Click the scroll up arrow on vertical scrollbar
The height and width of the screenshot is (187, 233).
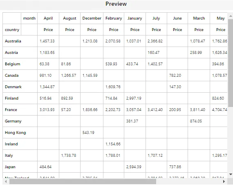pyautogui.click(x=231, y=16)
